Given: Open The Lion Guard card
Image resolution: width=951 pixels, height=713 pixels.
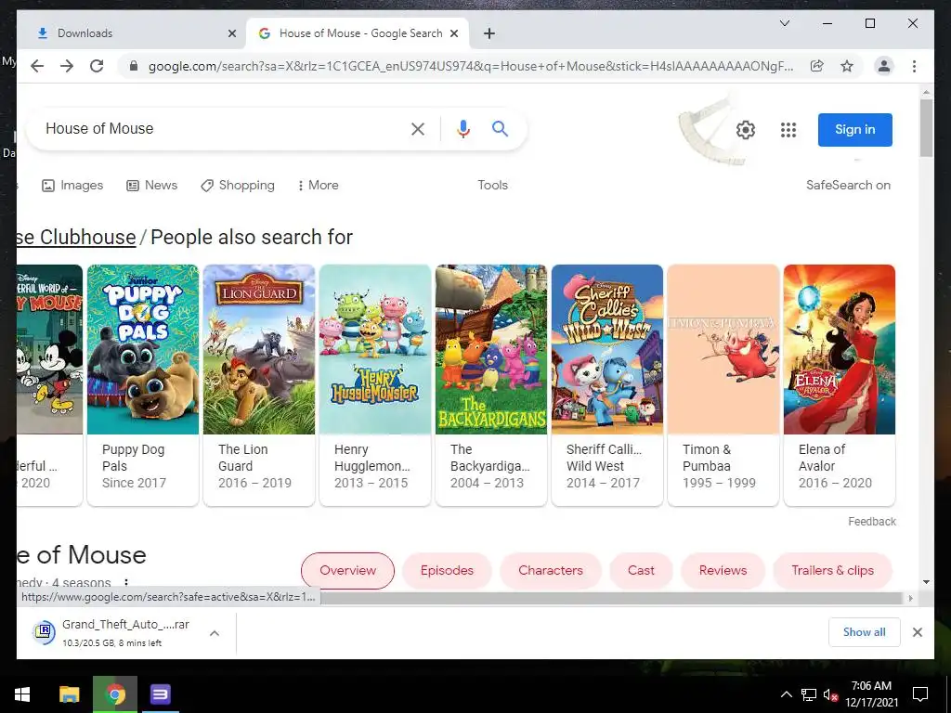Looking at the screenshot, I should click(x=259, y=385).
